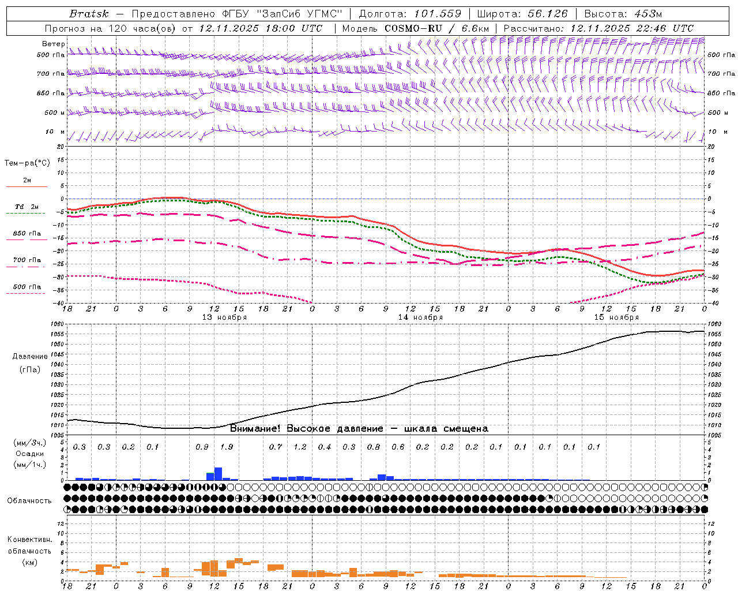Select the "Осадки" precipitation label

(30, 454)
